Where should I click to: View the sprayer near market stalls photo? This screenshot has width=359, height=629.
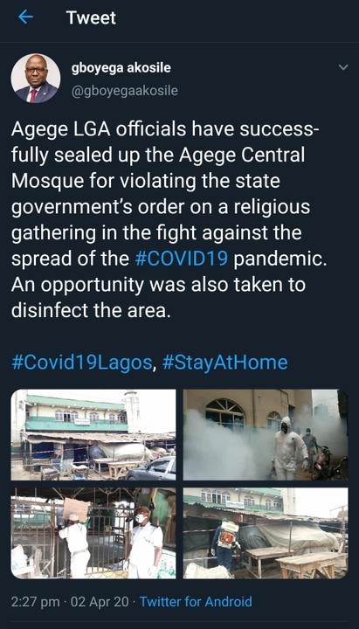266,533
